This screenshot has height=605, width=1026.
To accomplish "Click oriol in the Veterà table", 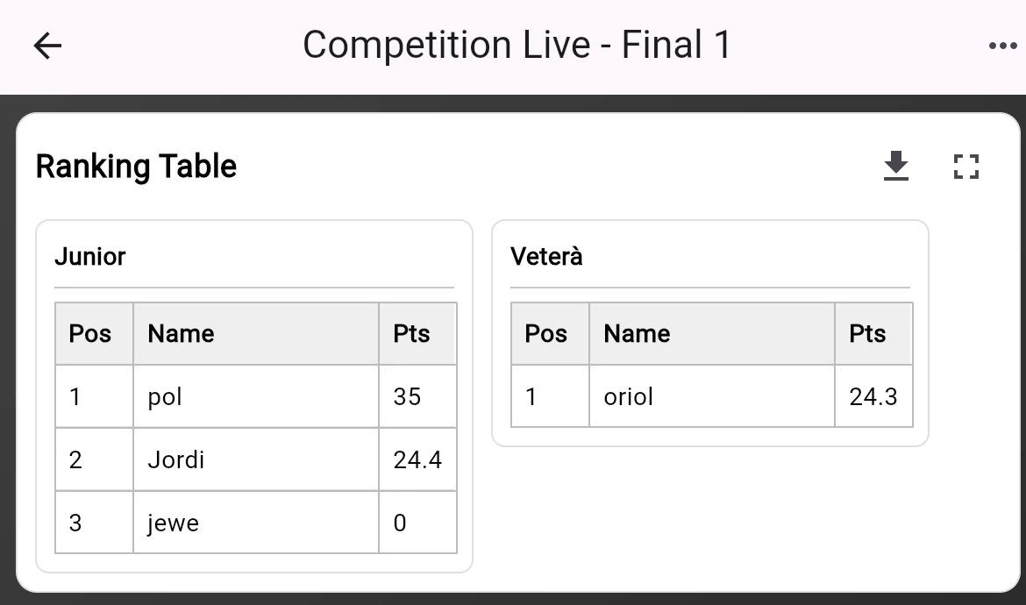I will [626, 396].
